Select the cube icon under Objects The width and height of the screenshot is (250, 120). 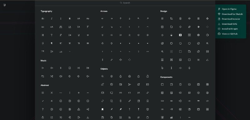[147, 109]
